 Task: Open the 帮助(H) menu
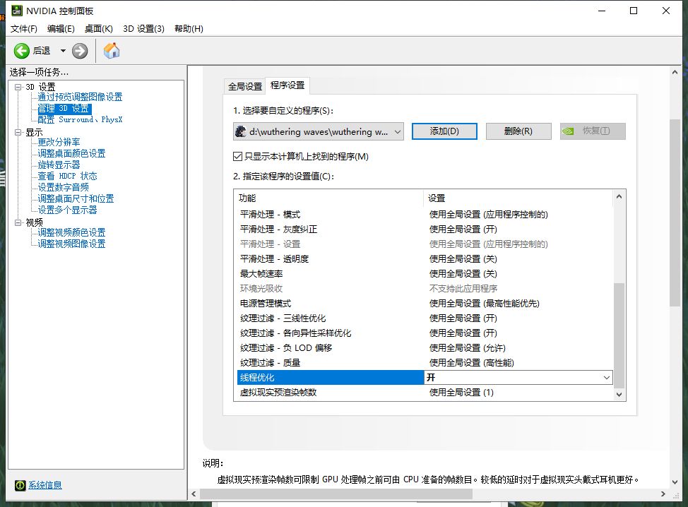coord(189,28)
